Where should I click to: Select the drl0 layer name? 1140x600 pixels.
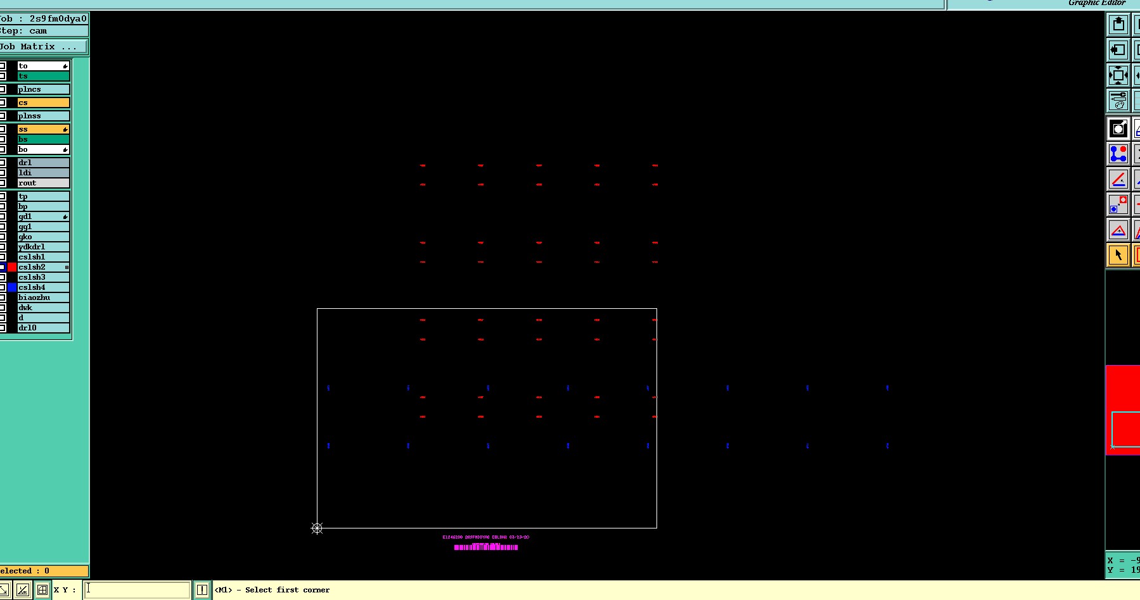point(43,328)
